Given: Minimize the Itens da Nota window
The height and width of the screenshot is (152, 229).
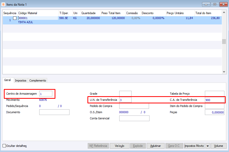Looking at the screenshot, I should coord(206,4).
